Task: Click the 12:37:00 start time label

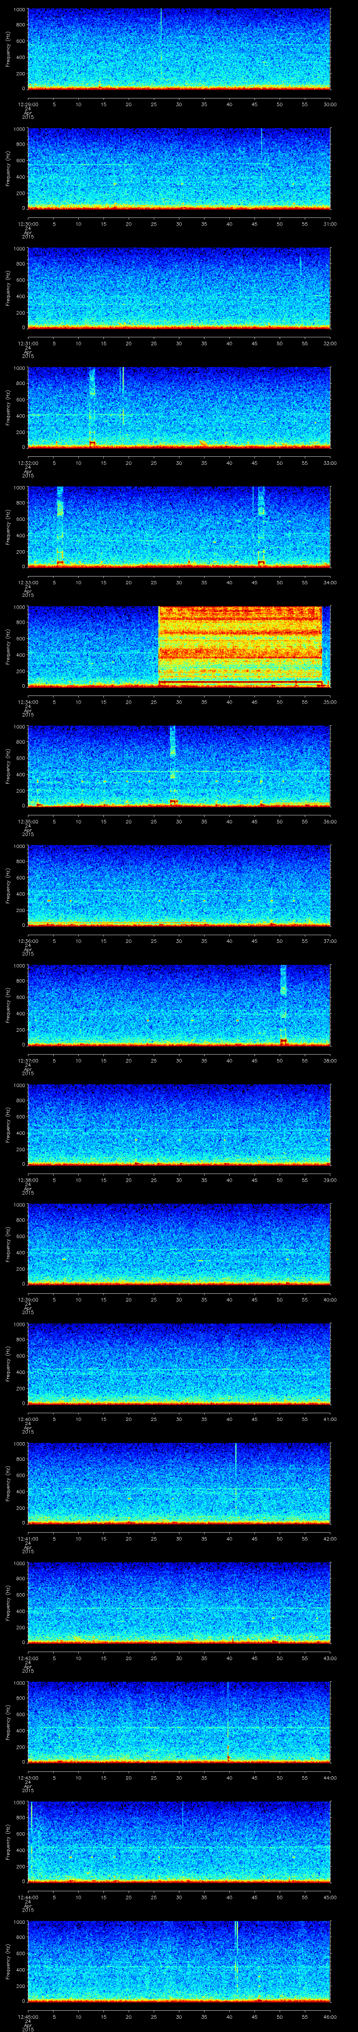Action: 28,1060
